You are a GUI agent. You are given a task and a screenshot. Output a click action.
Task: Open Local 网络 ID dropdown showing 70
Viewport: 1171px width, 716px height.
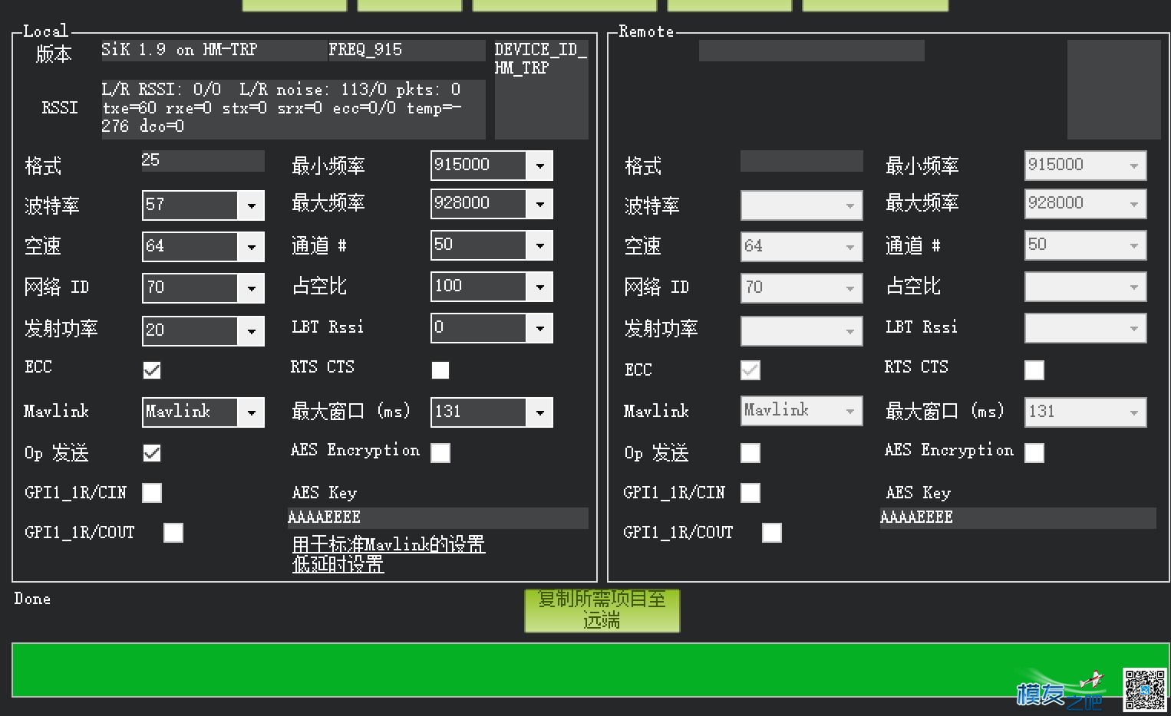[x=203, y=288]
